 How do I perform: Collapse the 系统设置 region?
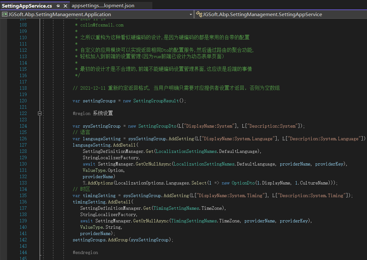pyautogui.click(x=40, y=113)
